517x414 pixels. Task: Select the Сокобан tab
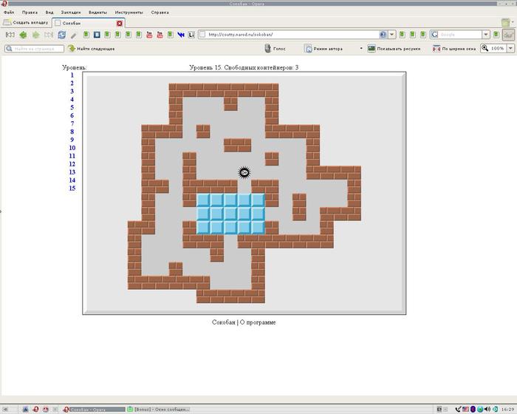click(x=89, y=23)
